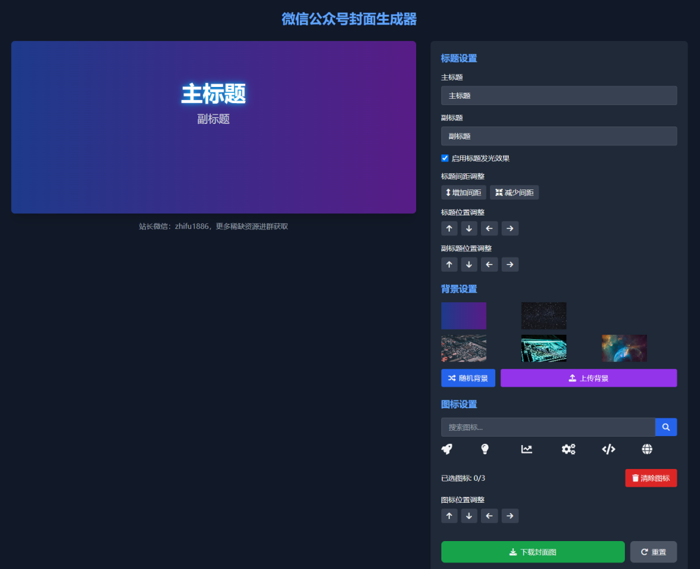This screenshot has width=700, height=569.
Task: Click 上传背景 button
Action: pos(589,378)
